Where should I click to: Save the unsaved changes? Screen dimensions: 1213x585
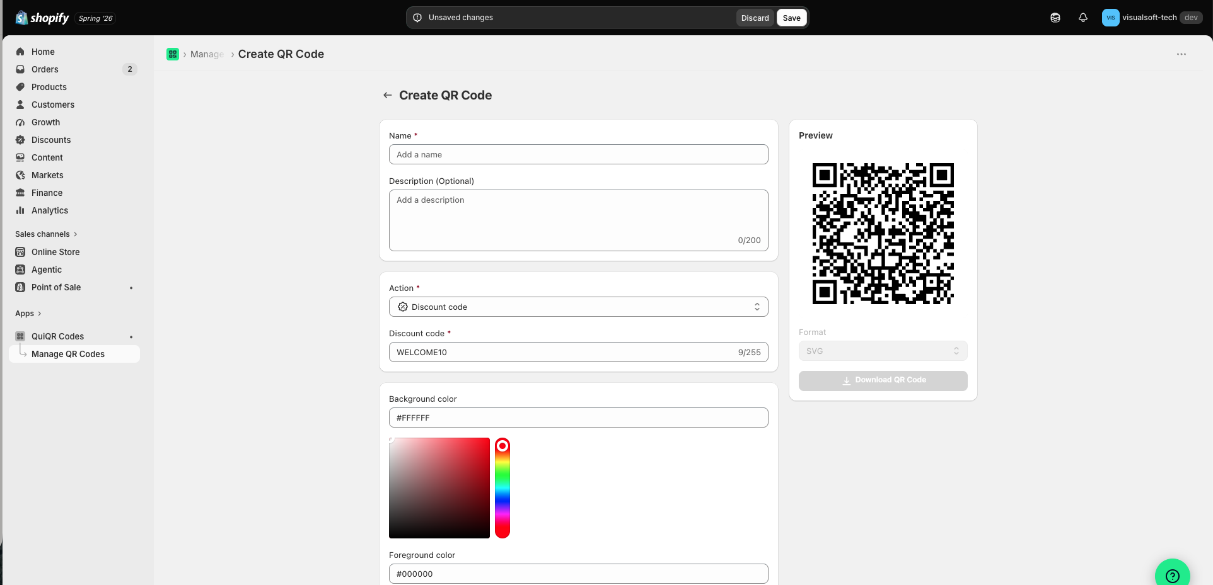click(x=791, y=18)
